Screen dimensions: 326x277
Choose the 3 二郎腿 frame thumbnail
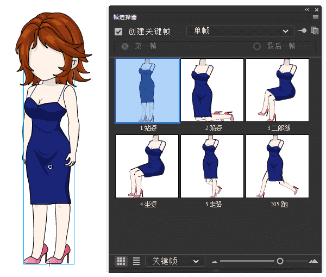[277, 90]
